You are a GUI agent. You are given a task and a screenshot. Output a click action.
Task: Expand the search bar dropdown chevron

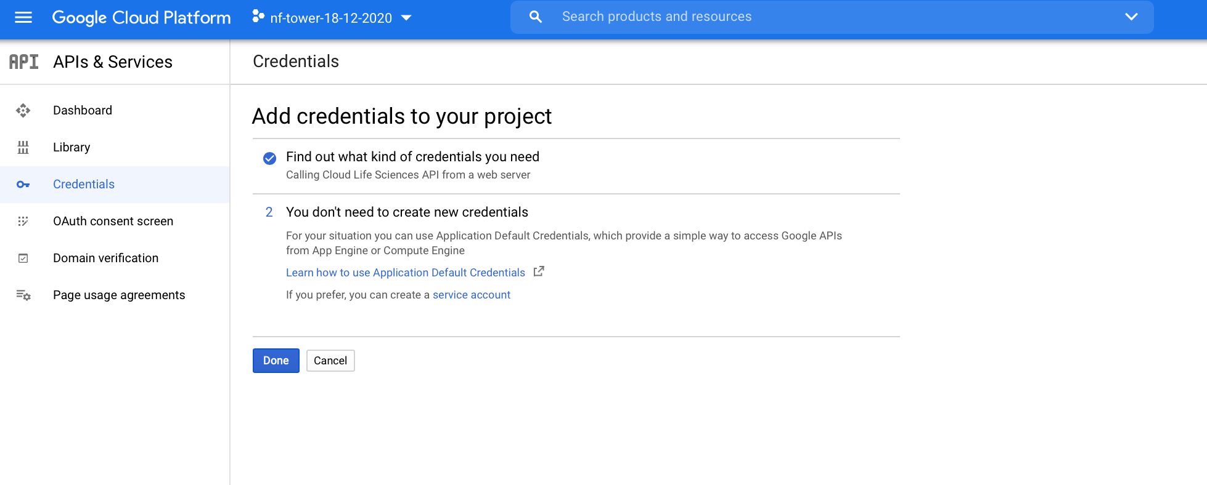click(1131, 17)
